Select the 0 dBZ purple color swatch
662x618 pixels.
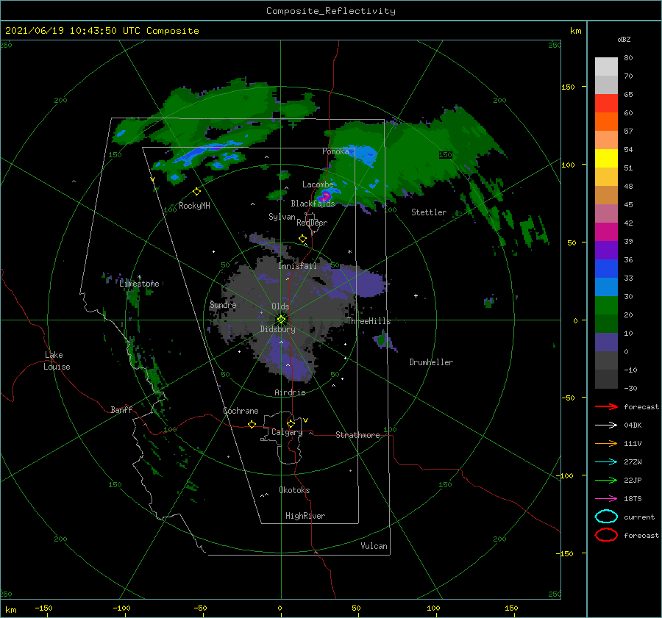(606, 342)
